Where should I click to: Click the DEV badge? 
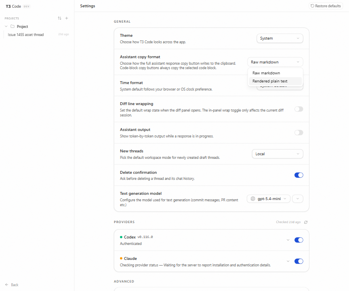[27, 6]
